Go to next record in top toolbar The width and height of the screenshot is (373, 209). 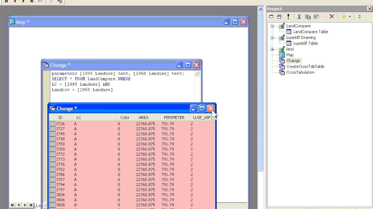23,1
